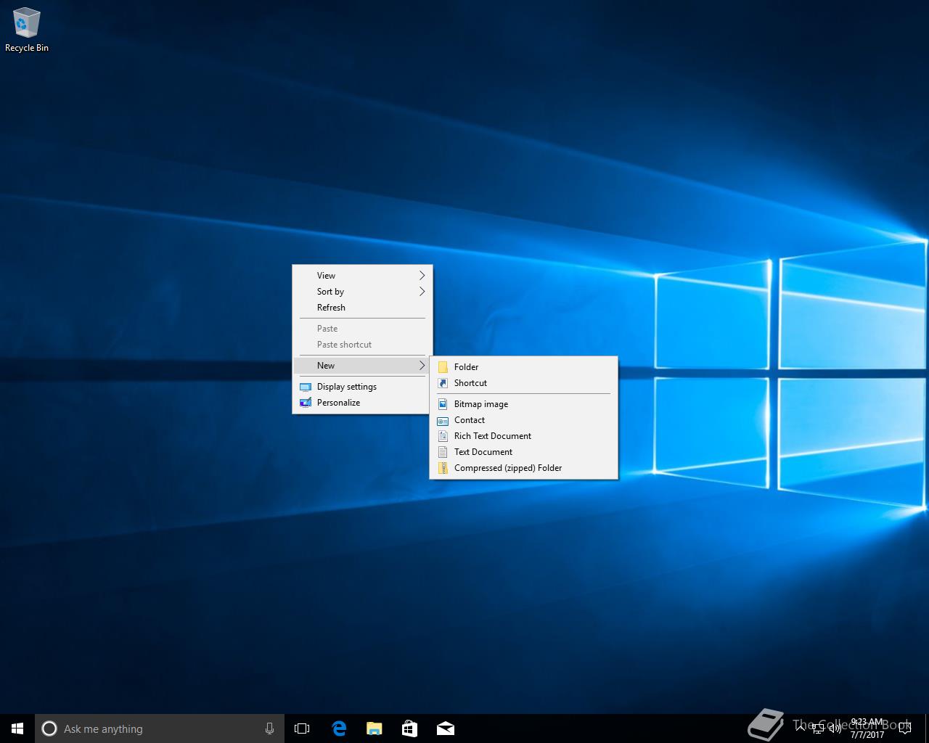
Task: Open Personalize from the context menu
Action: pos(362,403)
